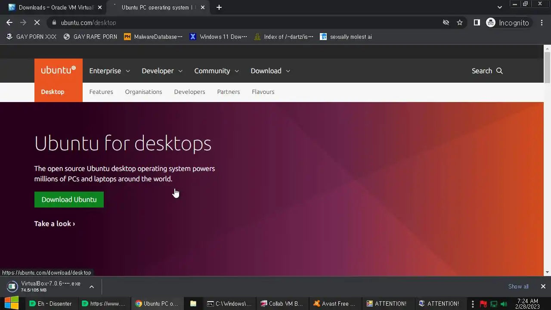
Task: Click the Incognito profile indicator
Action: pos(508,22)
